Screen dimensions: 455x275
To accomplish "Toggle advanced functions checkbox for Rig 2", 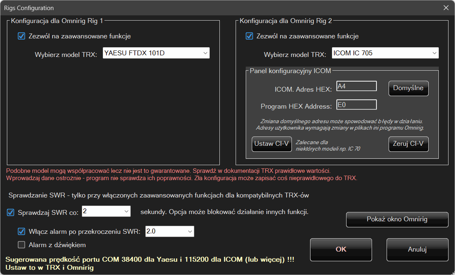I will [250, 36].
